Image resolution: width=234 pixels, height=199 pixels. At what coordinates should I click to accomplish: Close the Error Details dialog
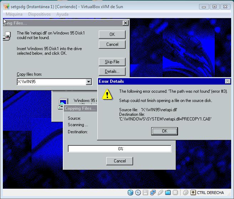tap(228, 81)
